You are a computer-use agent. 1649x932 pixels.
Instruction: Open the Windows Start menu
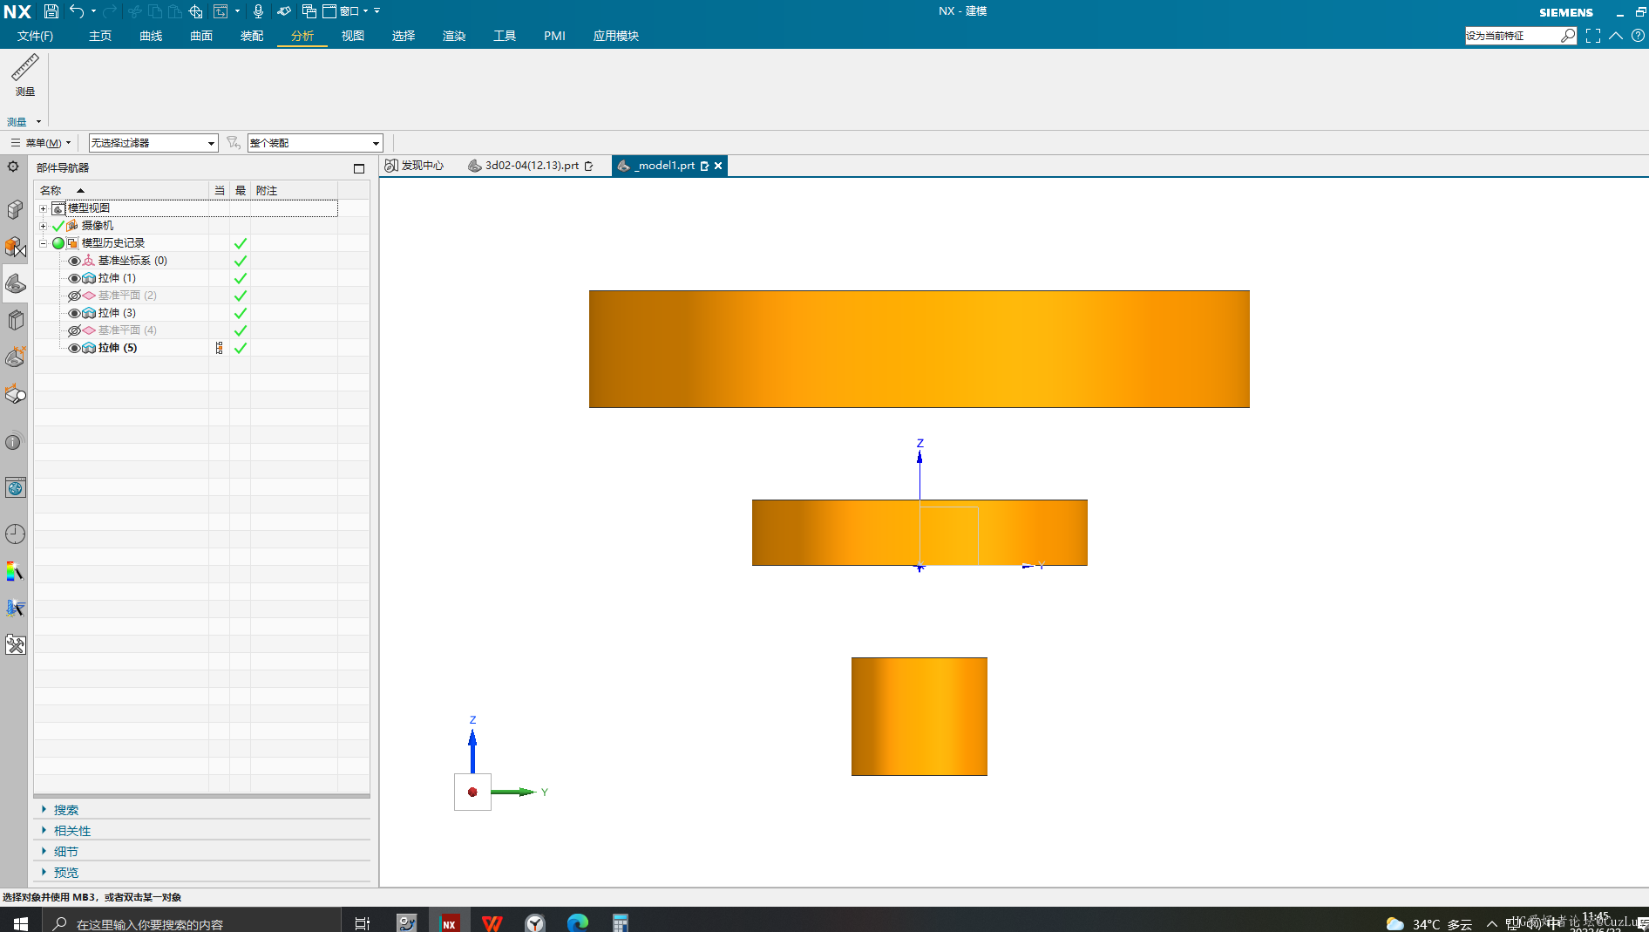point(20,923)
